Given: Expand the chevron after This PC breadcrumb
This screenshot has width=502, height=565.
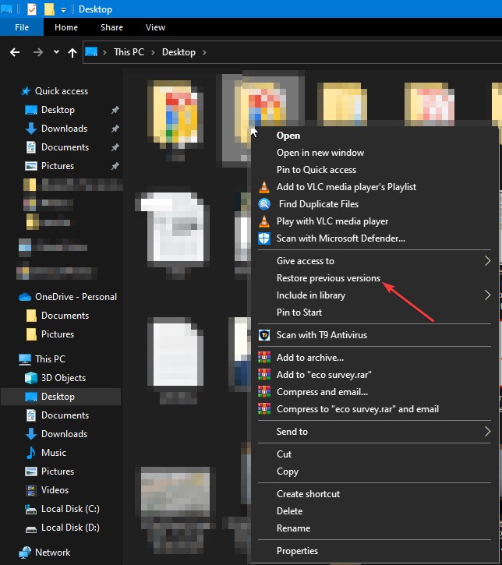Looking at the screenshot, I should tap(153, 53).
